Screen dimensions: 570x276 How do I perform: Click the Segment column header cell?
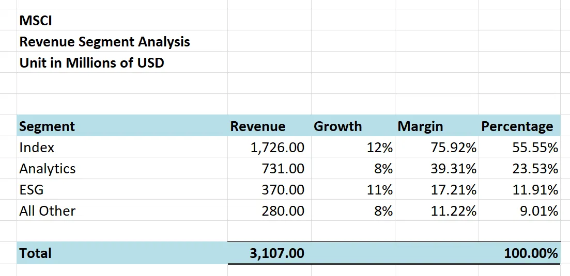pyautogui.click(x=47, y=126)
